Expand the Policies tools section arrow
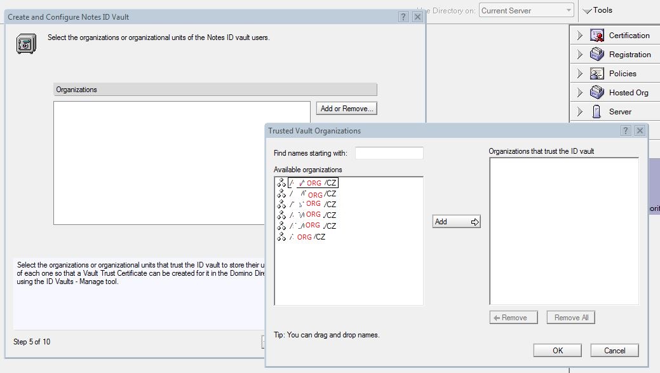660x373 pixels. (579, 73)
